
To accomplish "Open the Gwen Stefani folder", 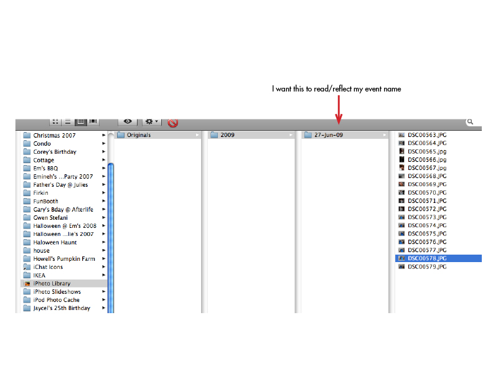I will coord(64,217).
